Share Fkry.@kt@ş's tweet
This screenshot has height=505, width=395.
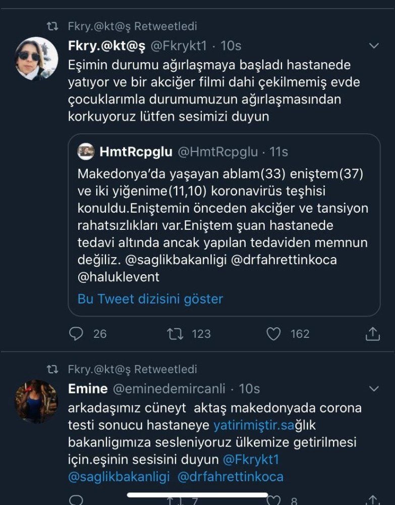[x=372, y=333]
